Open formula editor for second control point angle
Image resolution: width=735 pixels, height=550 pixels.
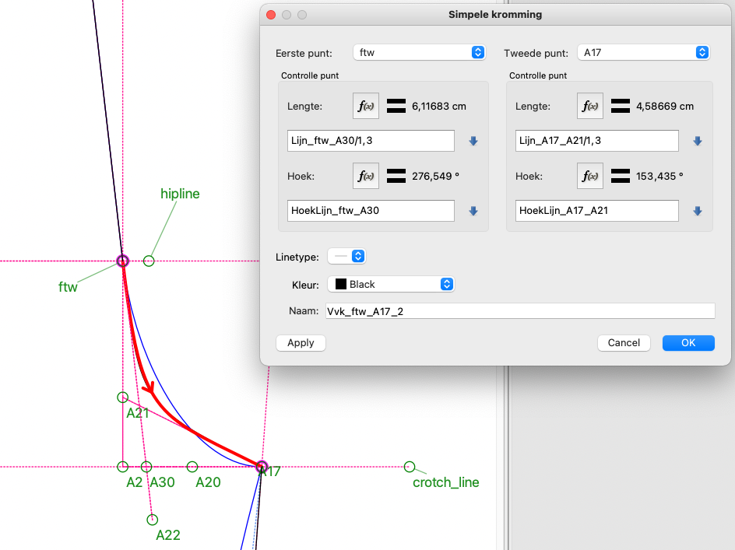point(590,177)
